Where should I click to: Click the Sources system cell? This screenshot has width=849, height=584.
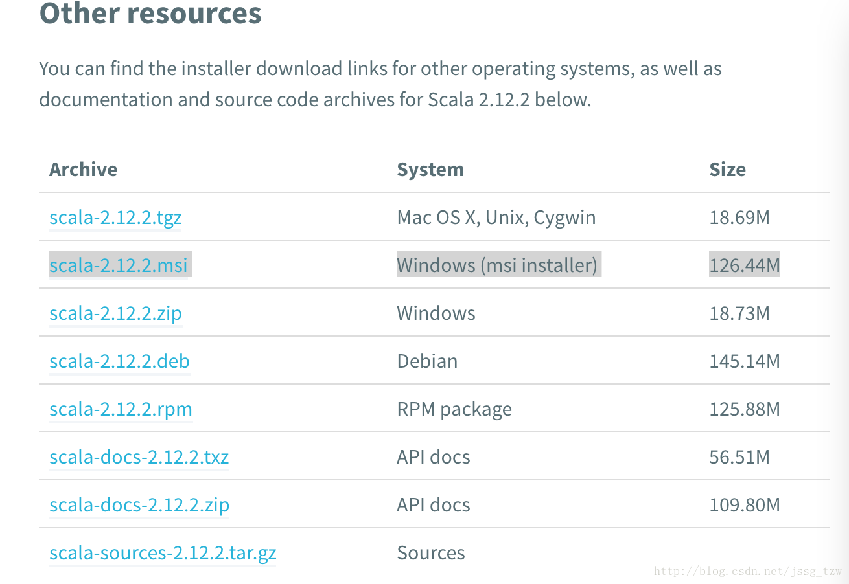[x=431, y=553]
